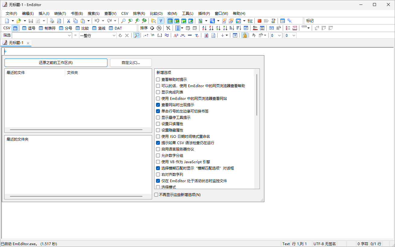The width and height of the screenshot is (395, 247).
Task: Toggle the regular expression .+? filter icon
Action: pos(146,35)
